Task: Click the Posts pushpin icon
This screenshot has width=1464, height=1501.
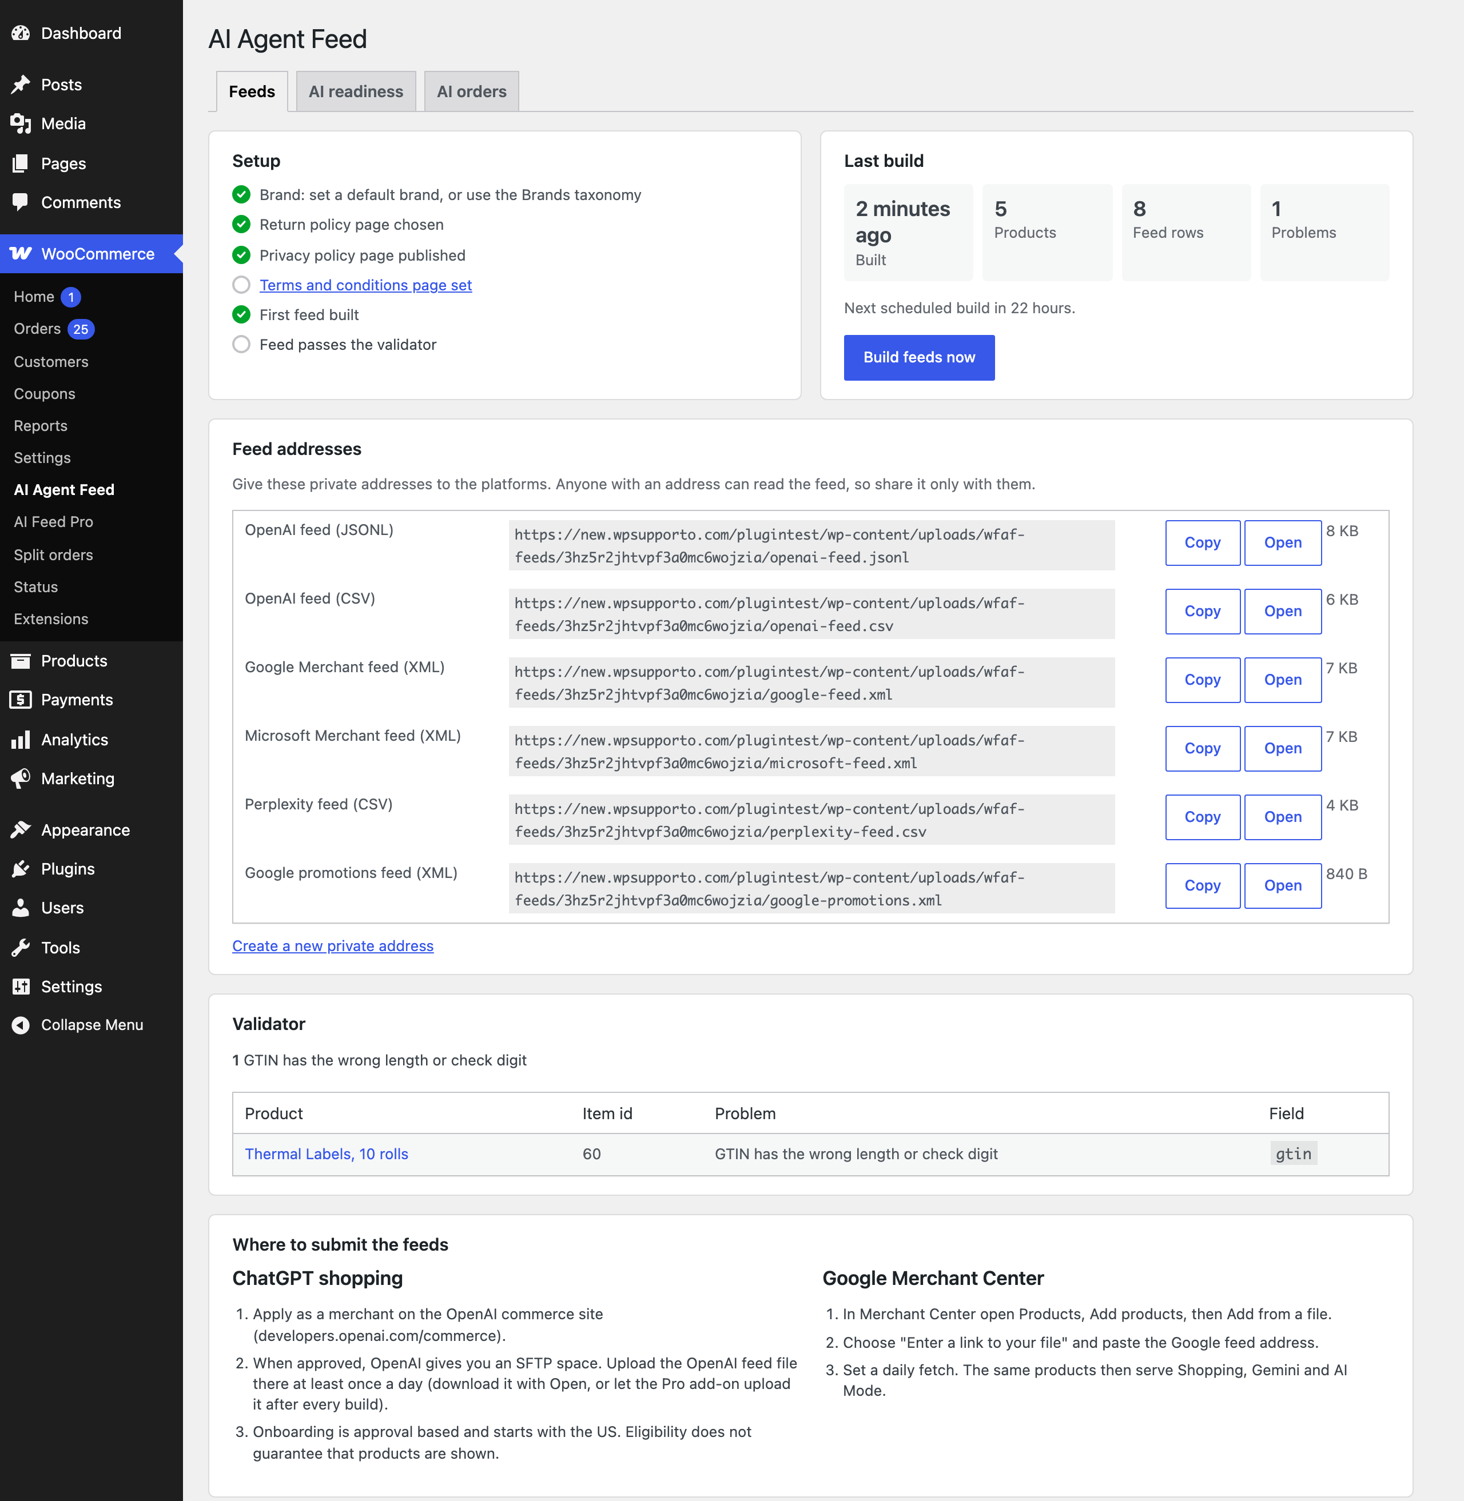Action: pos(21,85)
